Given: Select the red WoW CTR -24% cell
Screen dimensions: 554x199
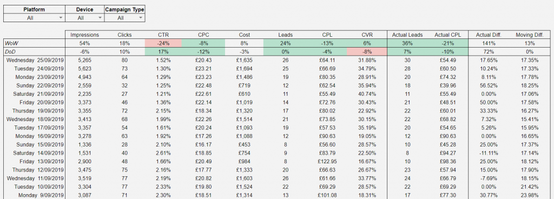Looking at the screenshot, I should [x=163, y=43].
